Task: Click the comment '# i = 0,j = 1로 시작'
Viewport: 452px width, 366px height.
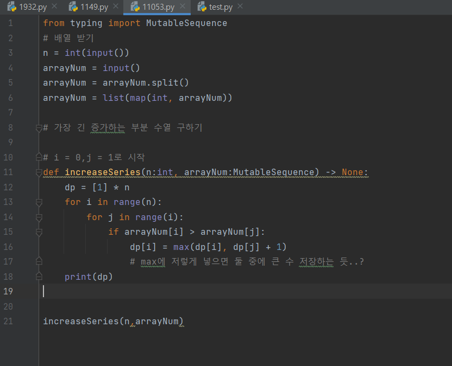Action: tap(94, 157)
